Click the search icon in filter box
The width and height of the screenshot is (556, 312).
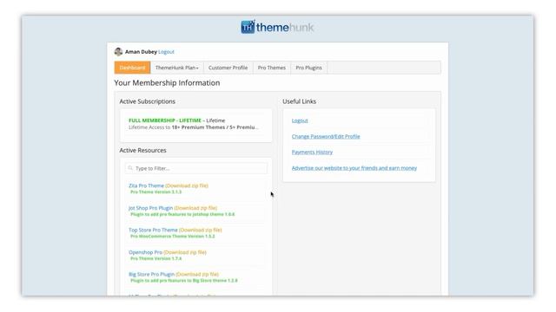[x=130, y=168]
